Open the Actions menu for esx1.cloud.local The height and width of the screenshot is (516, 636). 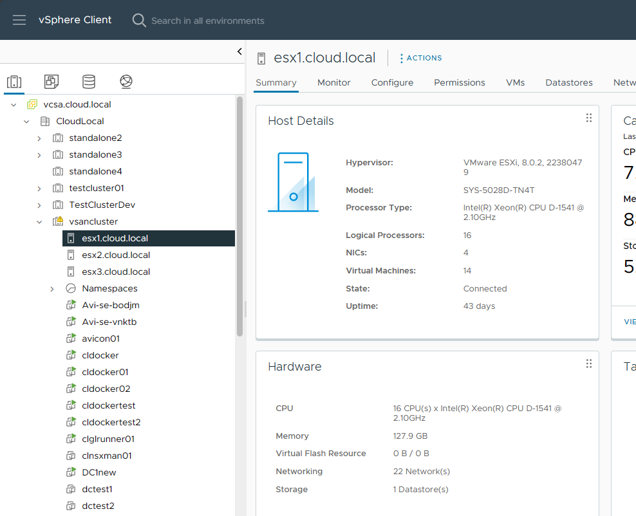[420, 58]
